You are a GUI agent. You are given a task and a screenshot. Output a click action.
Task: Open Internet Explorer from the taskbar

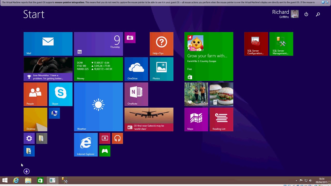[16, 180]
